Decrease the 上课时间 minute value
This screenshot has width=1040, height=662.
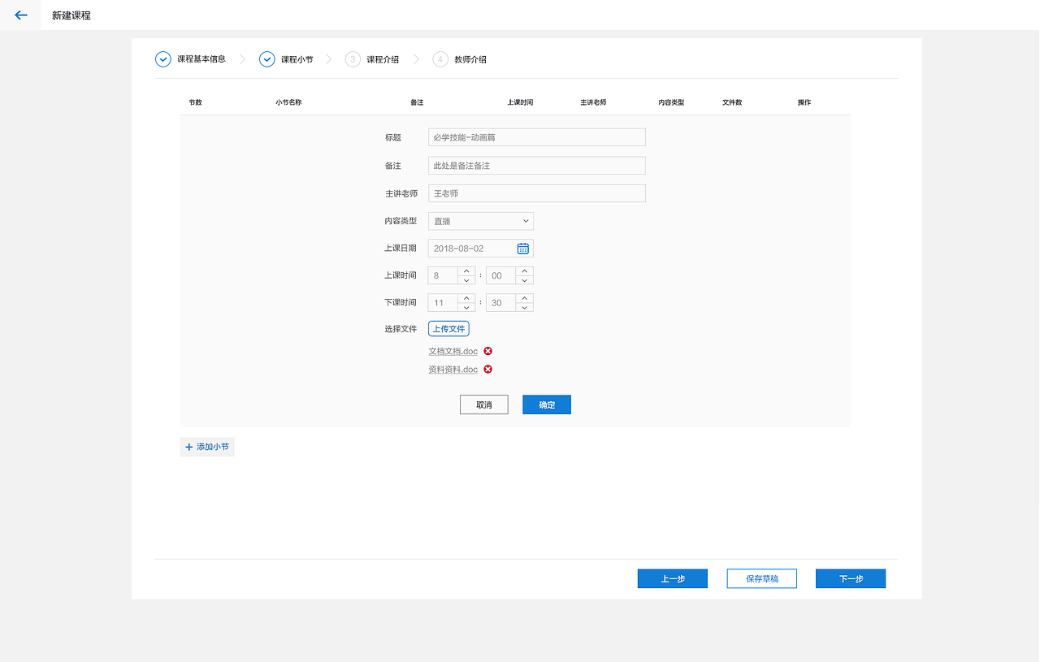point(525,280)
